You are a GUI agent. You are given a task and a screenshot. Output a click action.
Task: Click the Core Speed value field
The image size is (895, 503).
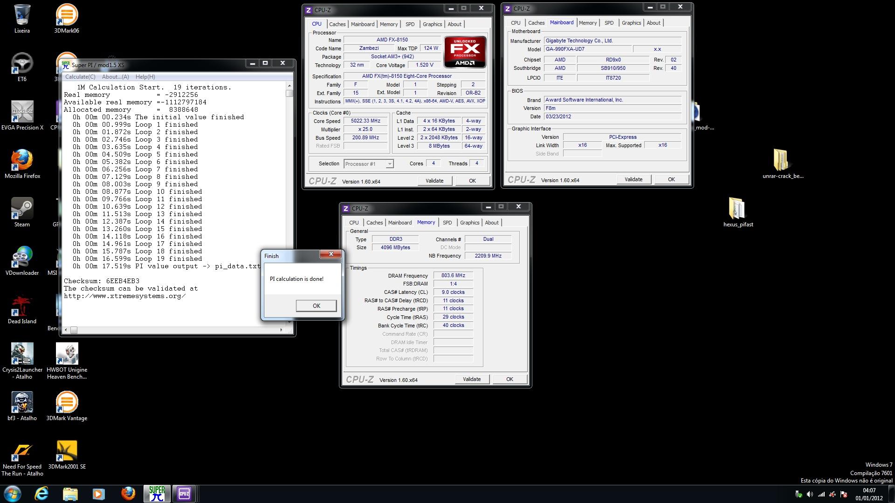tap(365, 121)
